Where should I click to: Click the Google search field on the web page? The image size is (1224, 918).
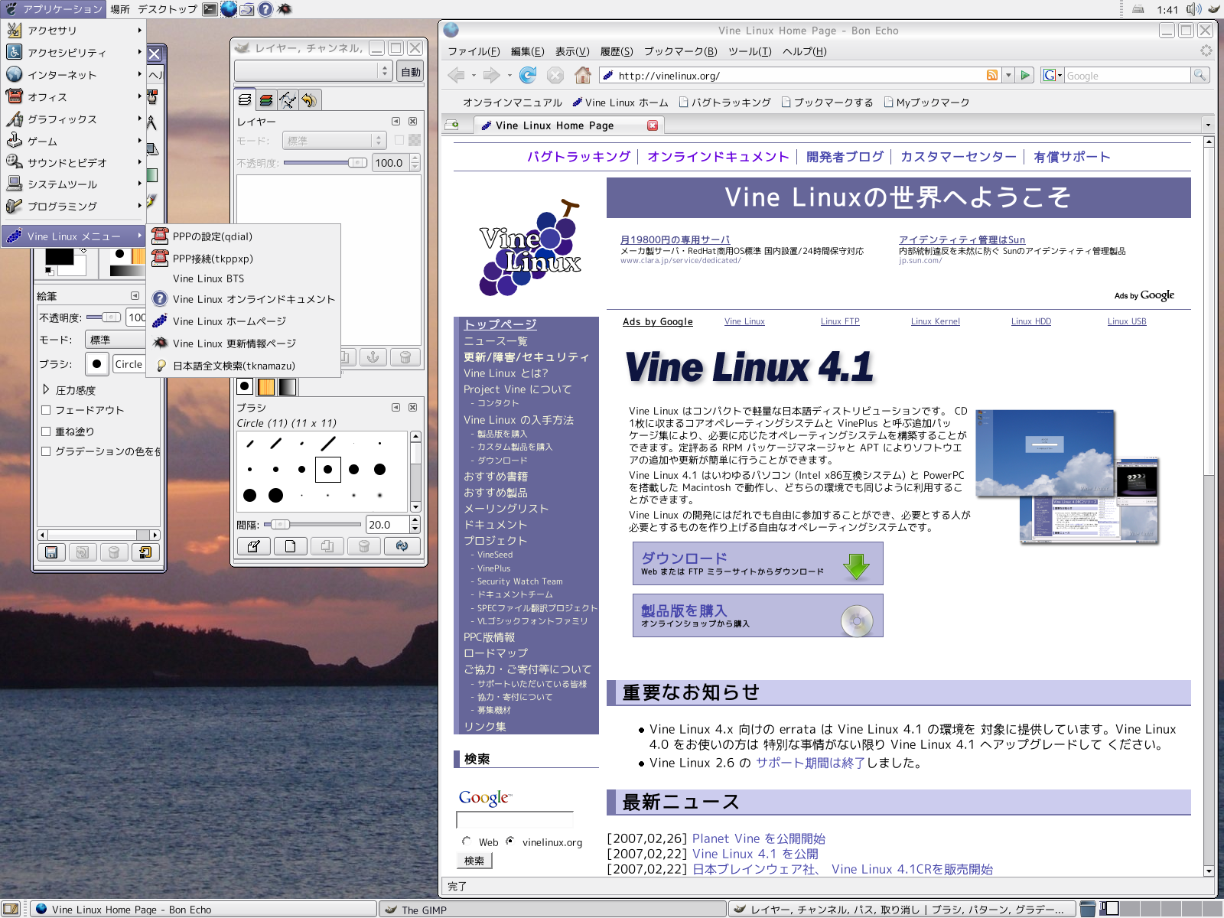[x=514, y=820]
